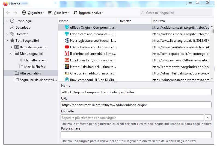Select L'Altra Europa con Tsipras bookmark

[x=93, y=47]
